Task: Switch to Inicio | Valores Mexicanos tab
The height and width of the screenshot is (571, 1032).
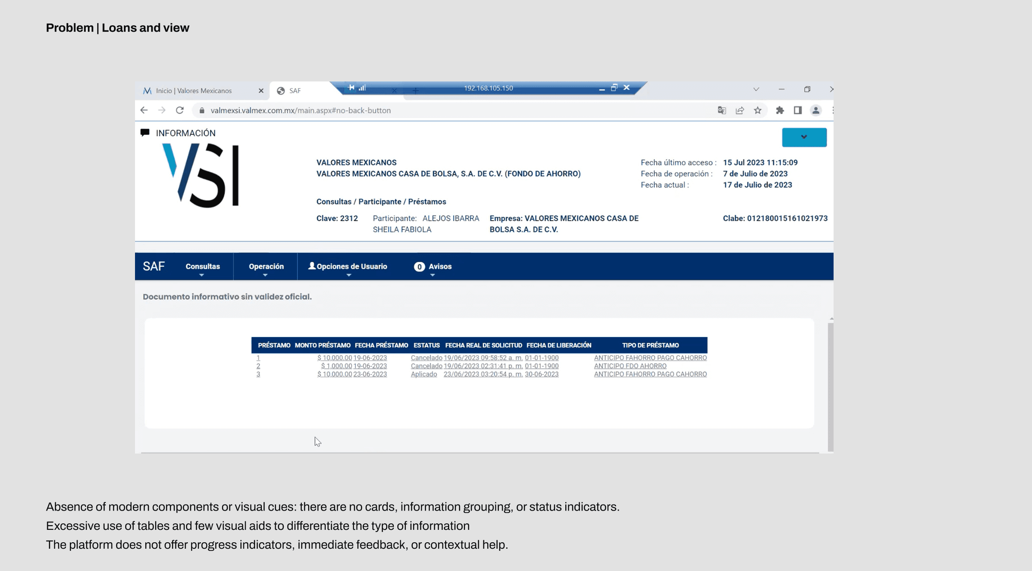Action: (x=194, y=91)
